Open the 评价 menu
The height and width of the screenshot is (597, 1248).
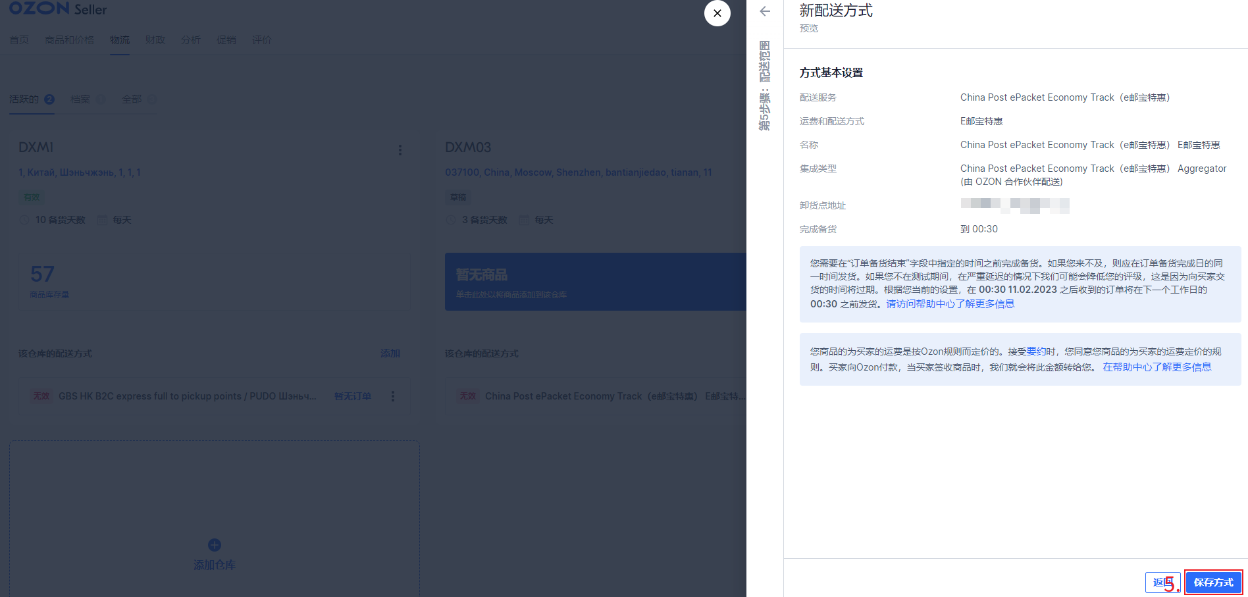click(x=262, y=40)
